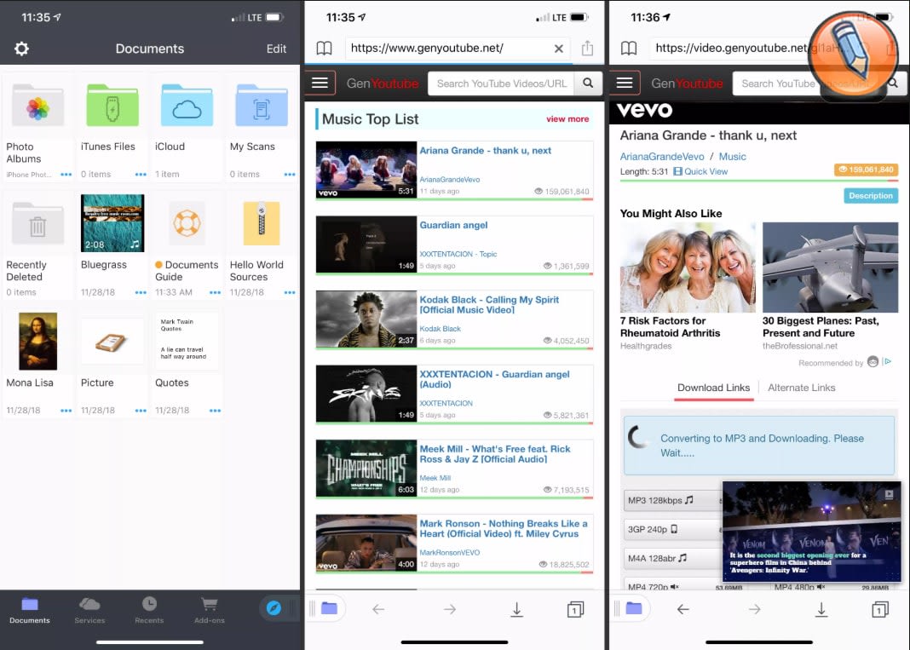This screenshot has height=650, width=910.
Task: Open downloads icon in middle browser
Action: [516, 609]
